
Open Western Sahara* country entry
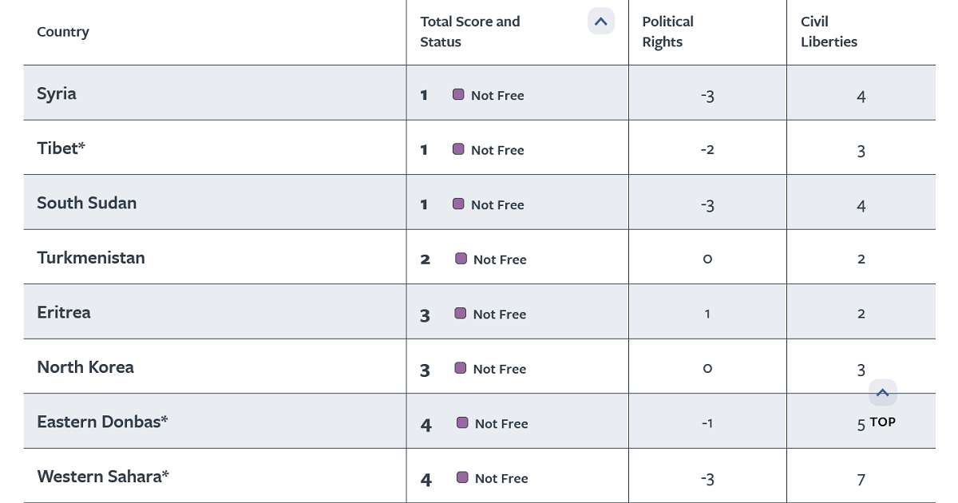pyautogui.click(x=103, y=477)
